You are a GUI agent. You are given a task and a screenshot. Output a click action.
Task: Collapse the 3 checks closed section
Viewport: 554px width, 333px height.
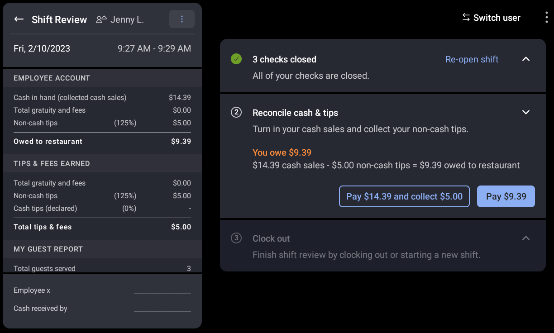526,59
